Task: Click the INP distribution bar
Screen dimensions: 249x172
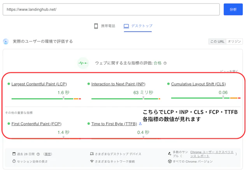Action: tap(126, 99)
